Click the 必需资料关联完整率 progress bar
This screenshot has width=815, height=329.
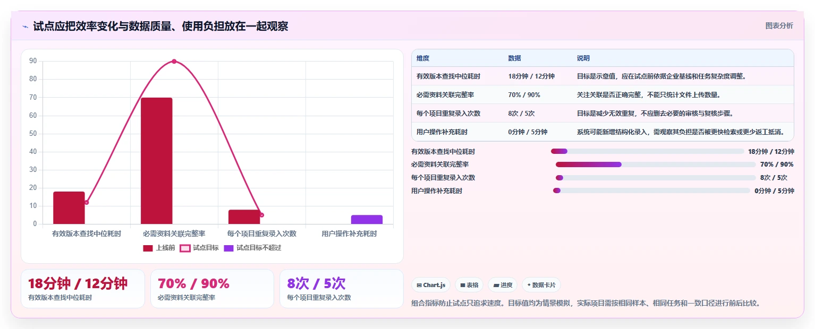656,164
